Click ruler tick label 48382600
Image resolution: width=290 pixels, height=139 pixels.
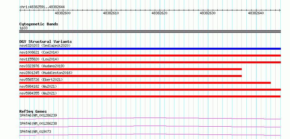[63, 13]
